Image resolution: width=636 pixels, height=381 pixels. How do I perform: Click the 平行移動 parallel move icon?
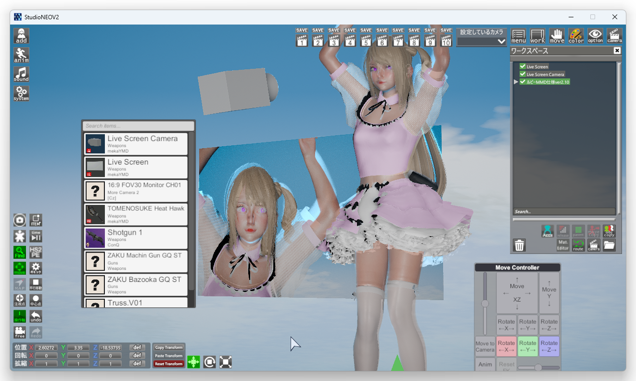(x=36, y=284)
